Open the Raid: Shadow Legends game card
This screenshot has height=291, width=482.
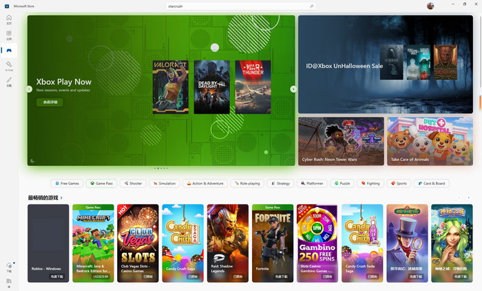click(x=228, y=244)
